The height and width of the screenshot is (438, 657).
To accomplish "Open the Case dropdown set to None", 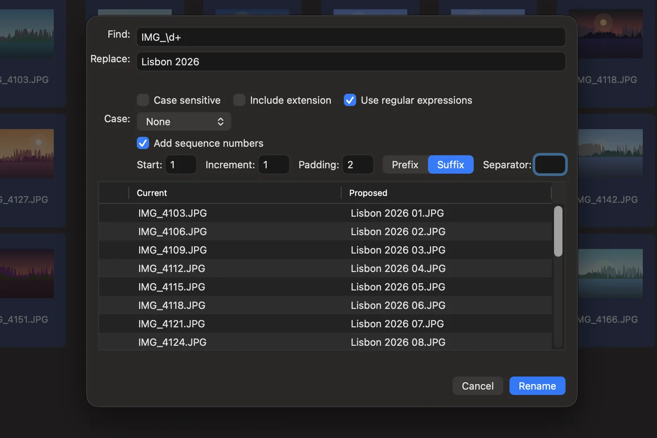I will pos(184,122).
